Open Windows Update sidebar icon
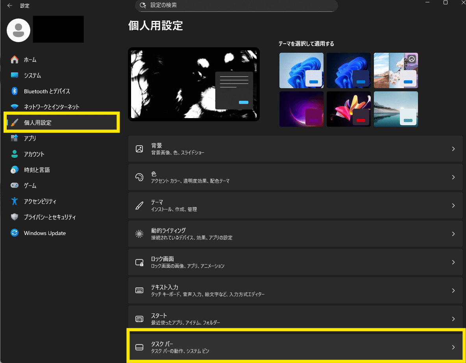Screen dimensions: 466x363 pyautogui.click(x=13, y=233)
